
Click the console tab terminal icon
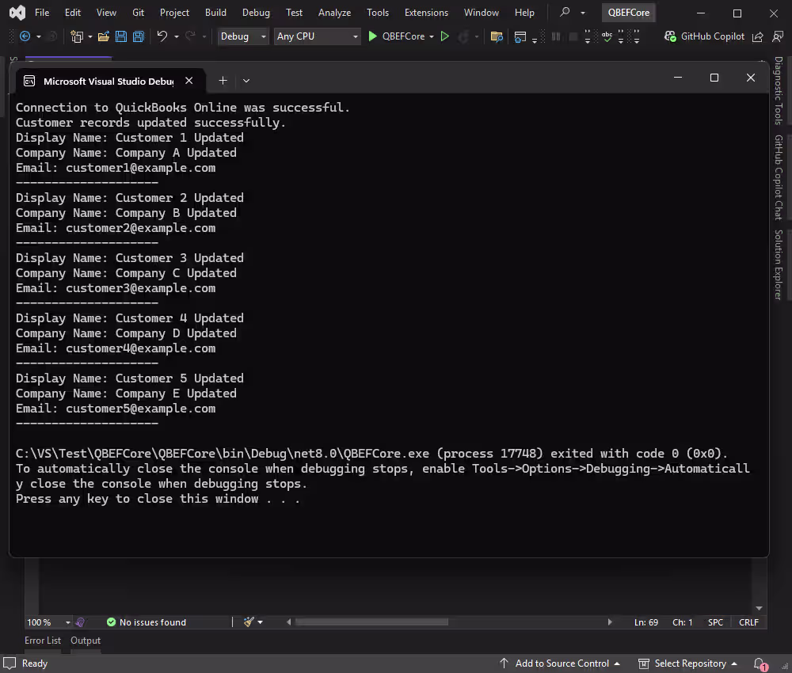click(29, 81)
